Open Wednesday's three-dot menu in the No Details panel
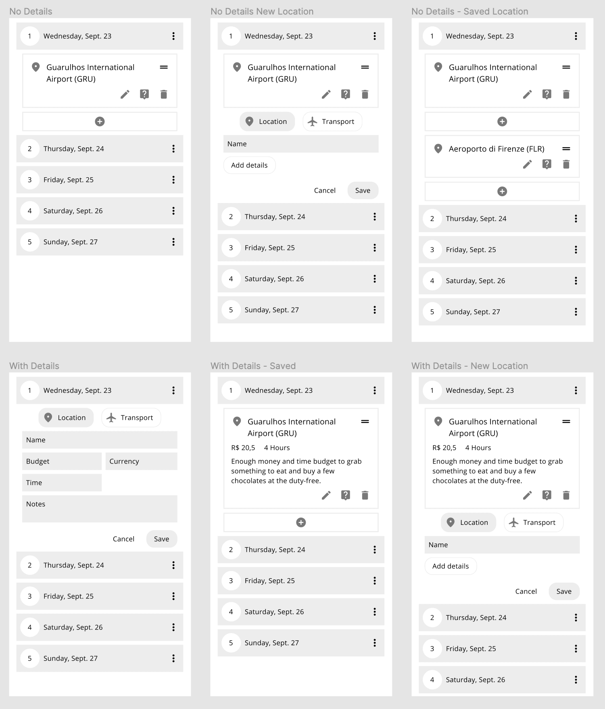Image resolution: width=605 pixels, height=709 pixels. pyautogui.click(x=173, y=36)
